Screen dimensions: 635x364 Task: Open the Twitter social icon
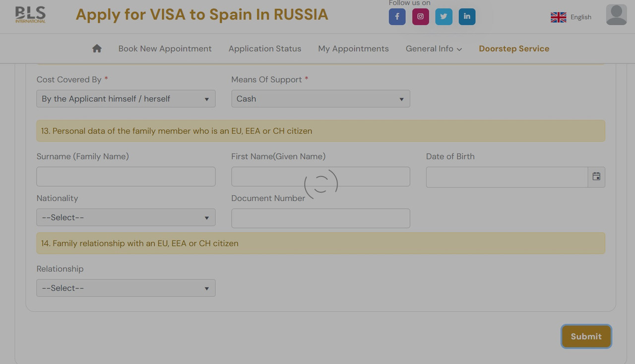point(444,16)
